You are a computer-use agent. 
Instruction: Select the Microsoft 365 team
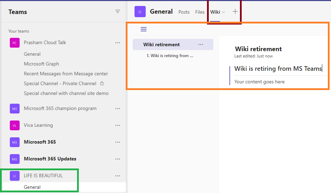[x=40, y=142]
